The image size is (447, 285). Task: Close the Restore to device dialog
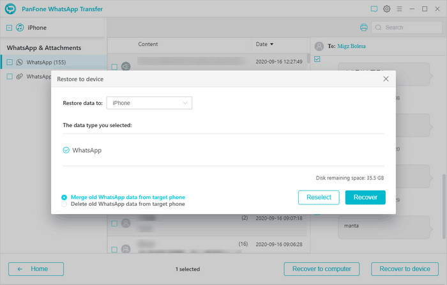tap(386, 79)
